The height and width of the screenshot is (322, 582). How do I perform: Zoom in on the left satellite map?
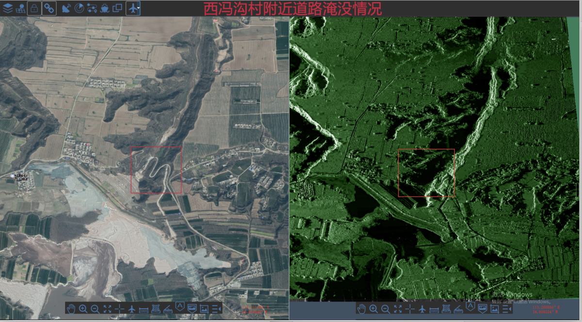pos(83,309)
